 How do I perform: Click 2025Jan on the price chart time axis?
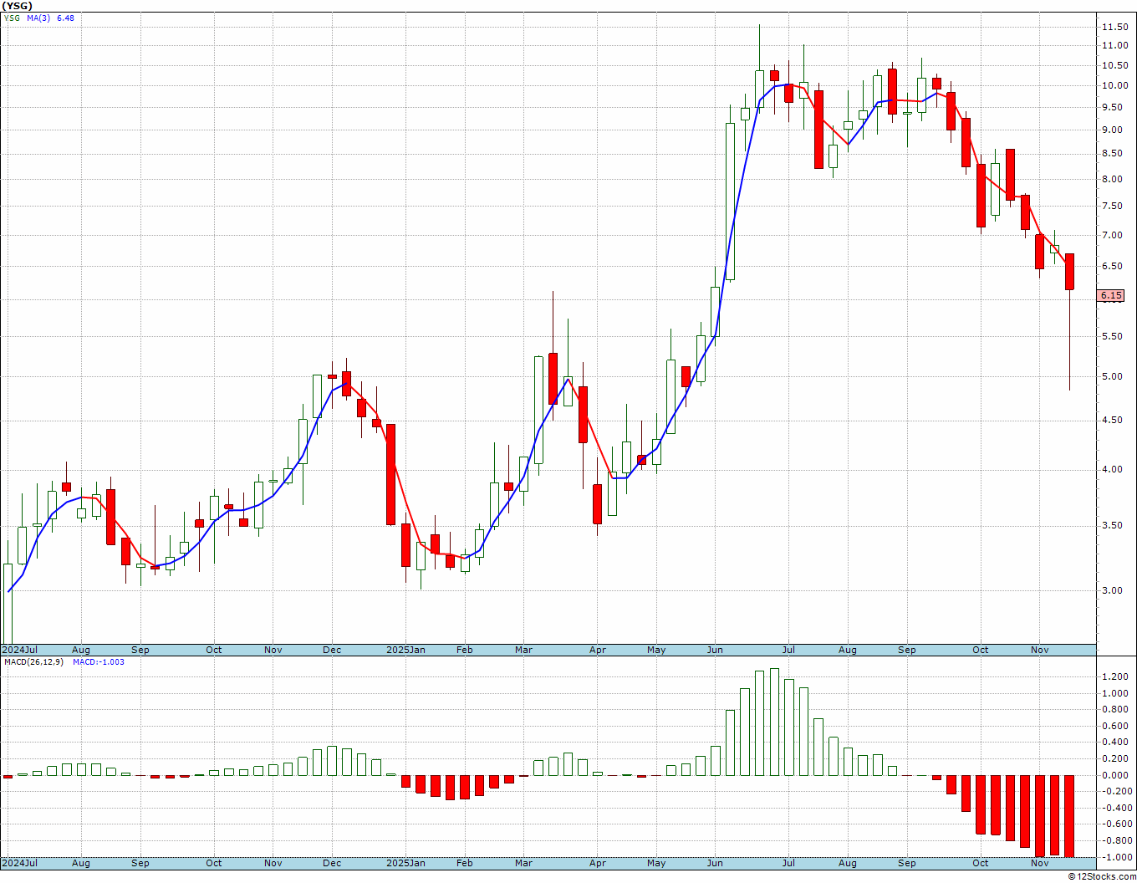[x=405, y=650]
